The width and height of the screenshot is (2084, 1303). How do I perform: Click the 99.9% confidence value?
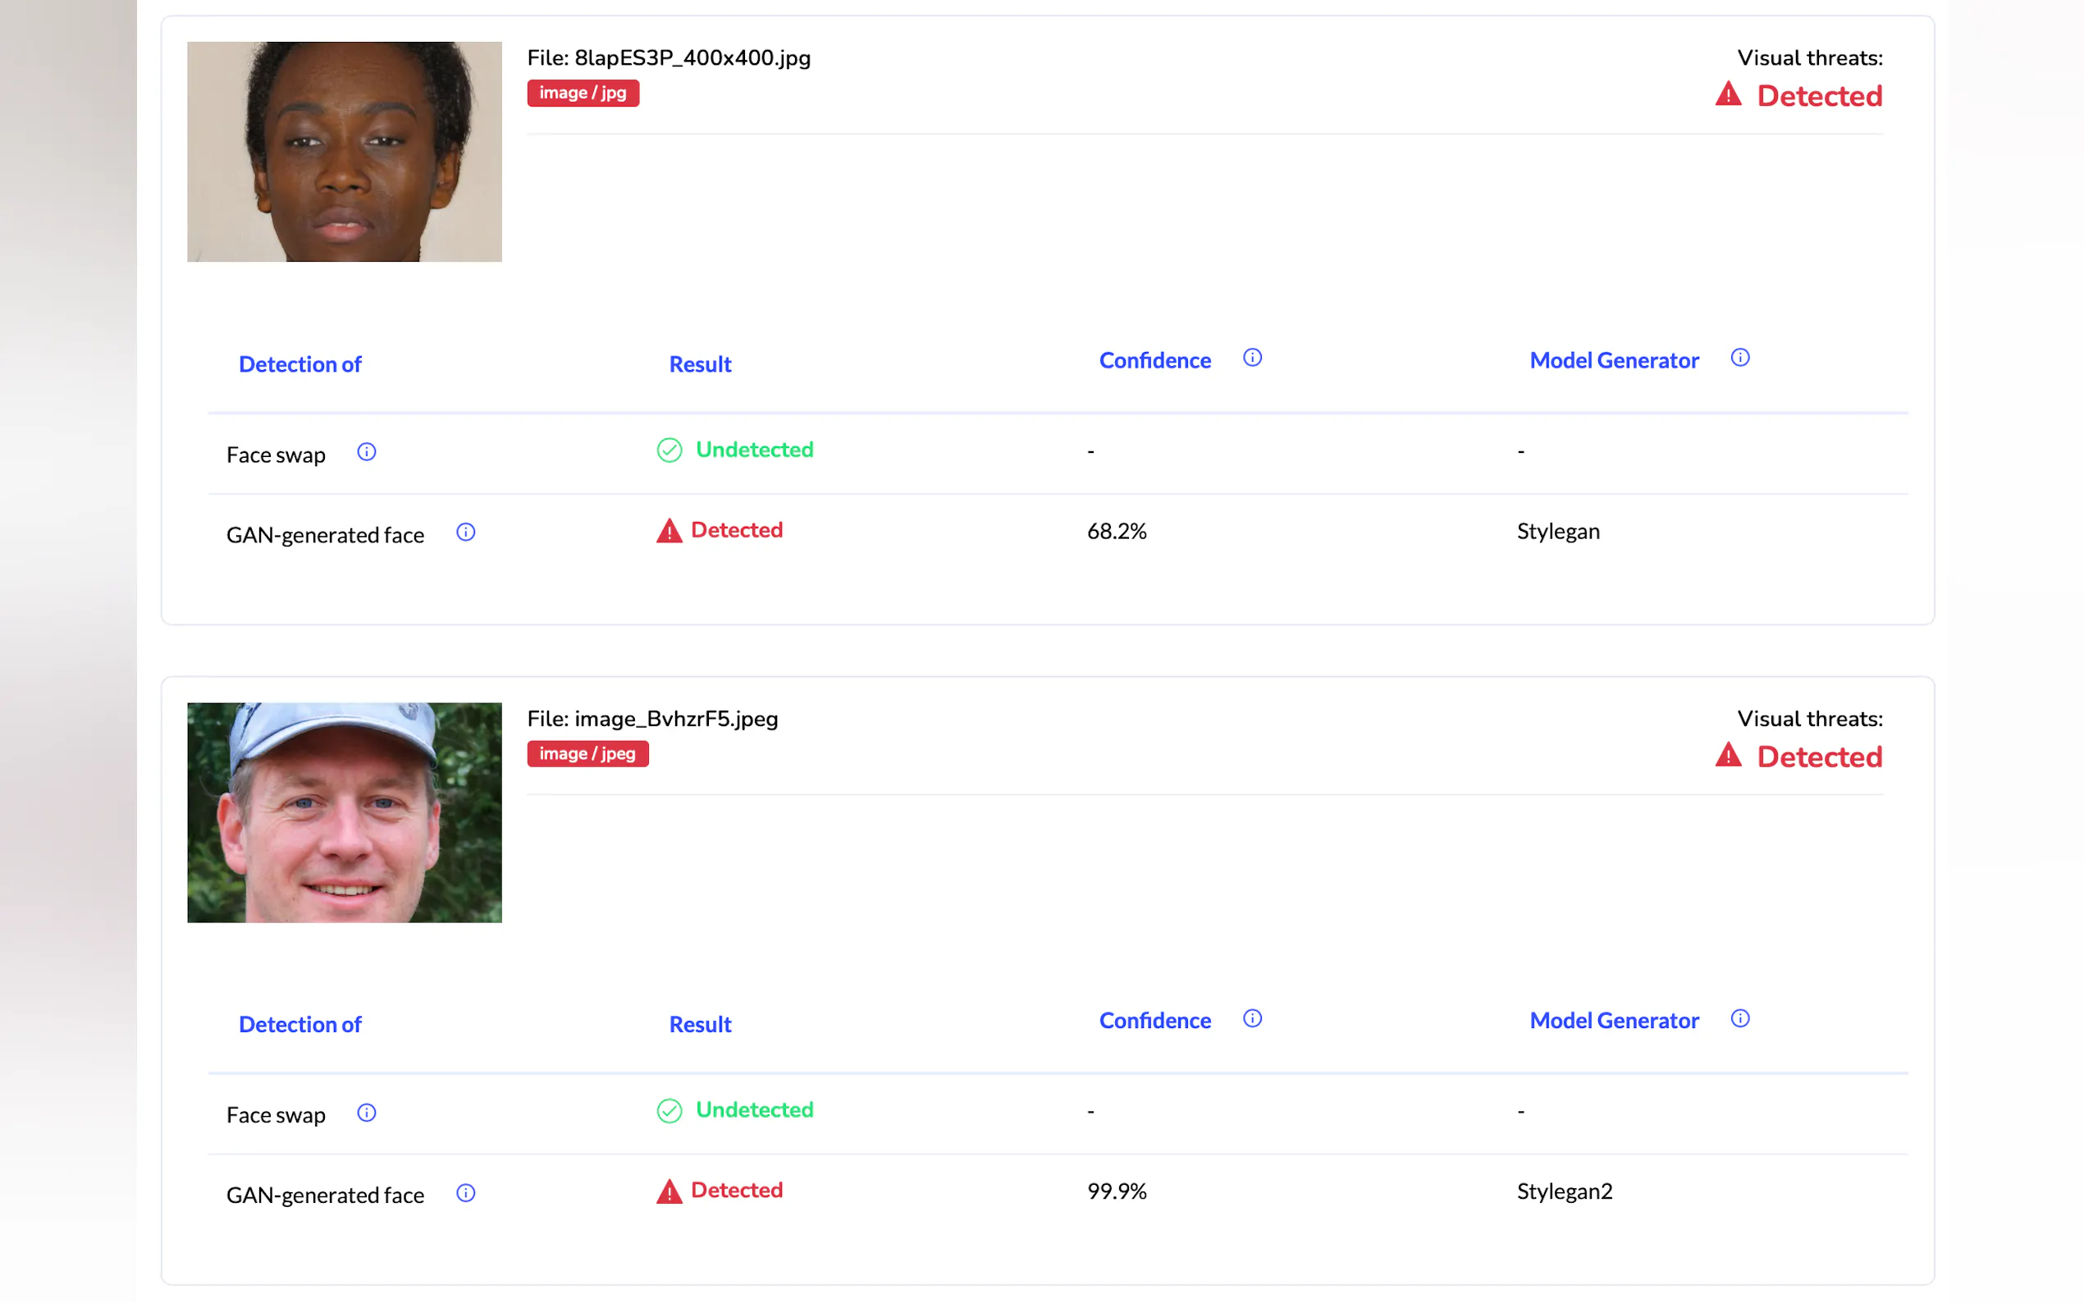1117,1192
